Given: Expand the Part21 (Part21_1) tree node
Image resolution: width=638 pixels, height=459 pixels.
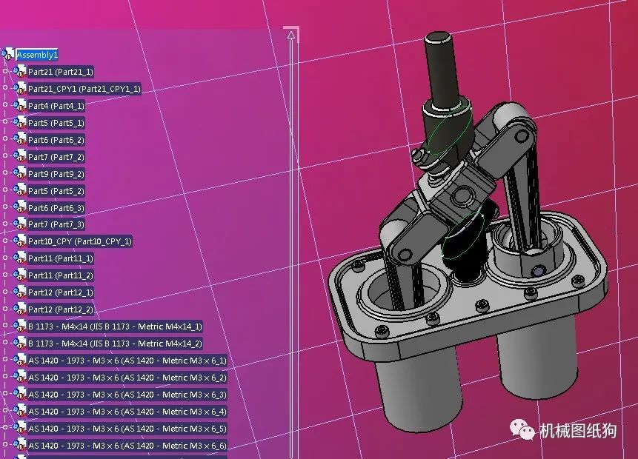Looking at the screenshot, I should 5,71.
